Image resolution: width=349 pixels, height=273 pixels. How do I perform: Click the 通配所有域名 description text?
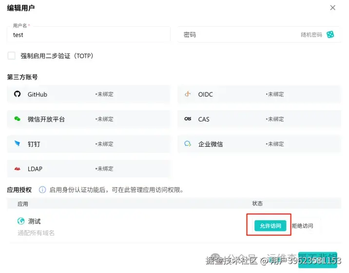click(36, 233)
